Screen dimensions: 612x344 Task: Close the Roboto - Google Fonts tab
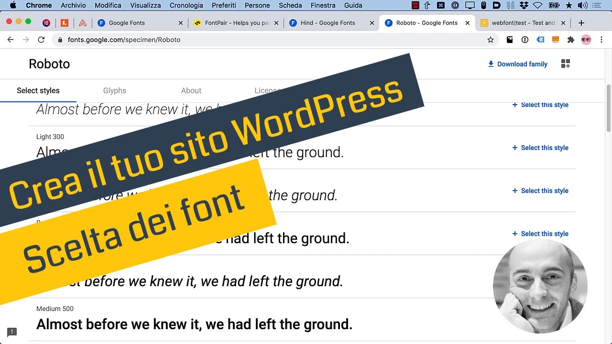click(468, 23)
